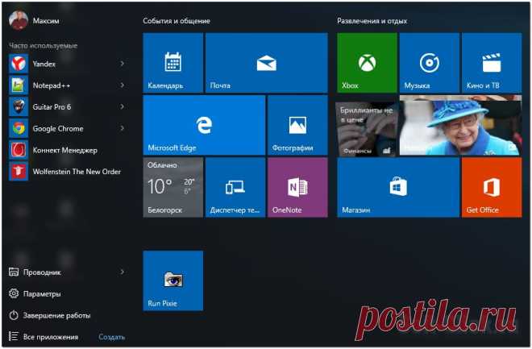Expand the Notepad++ jump list arrow
The height and width of the screenshot is (349, 532).
[122, 85]
